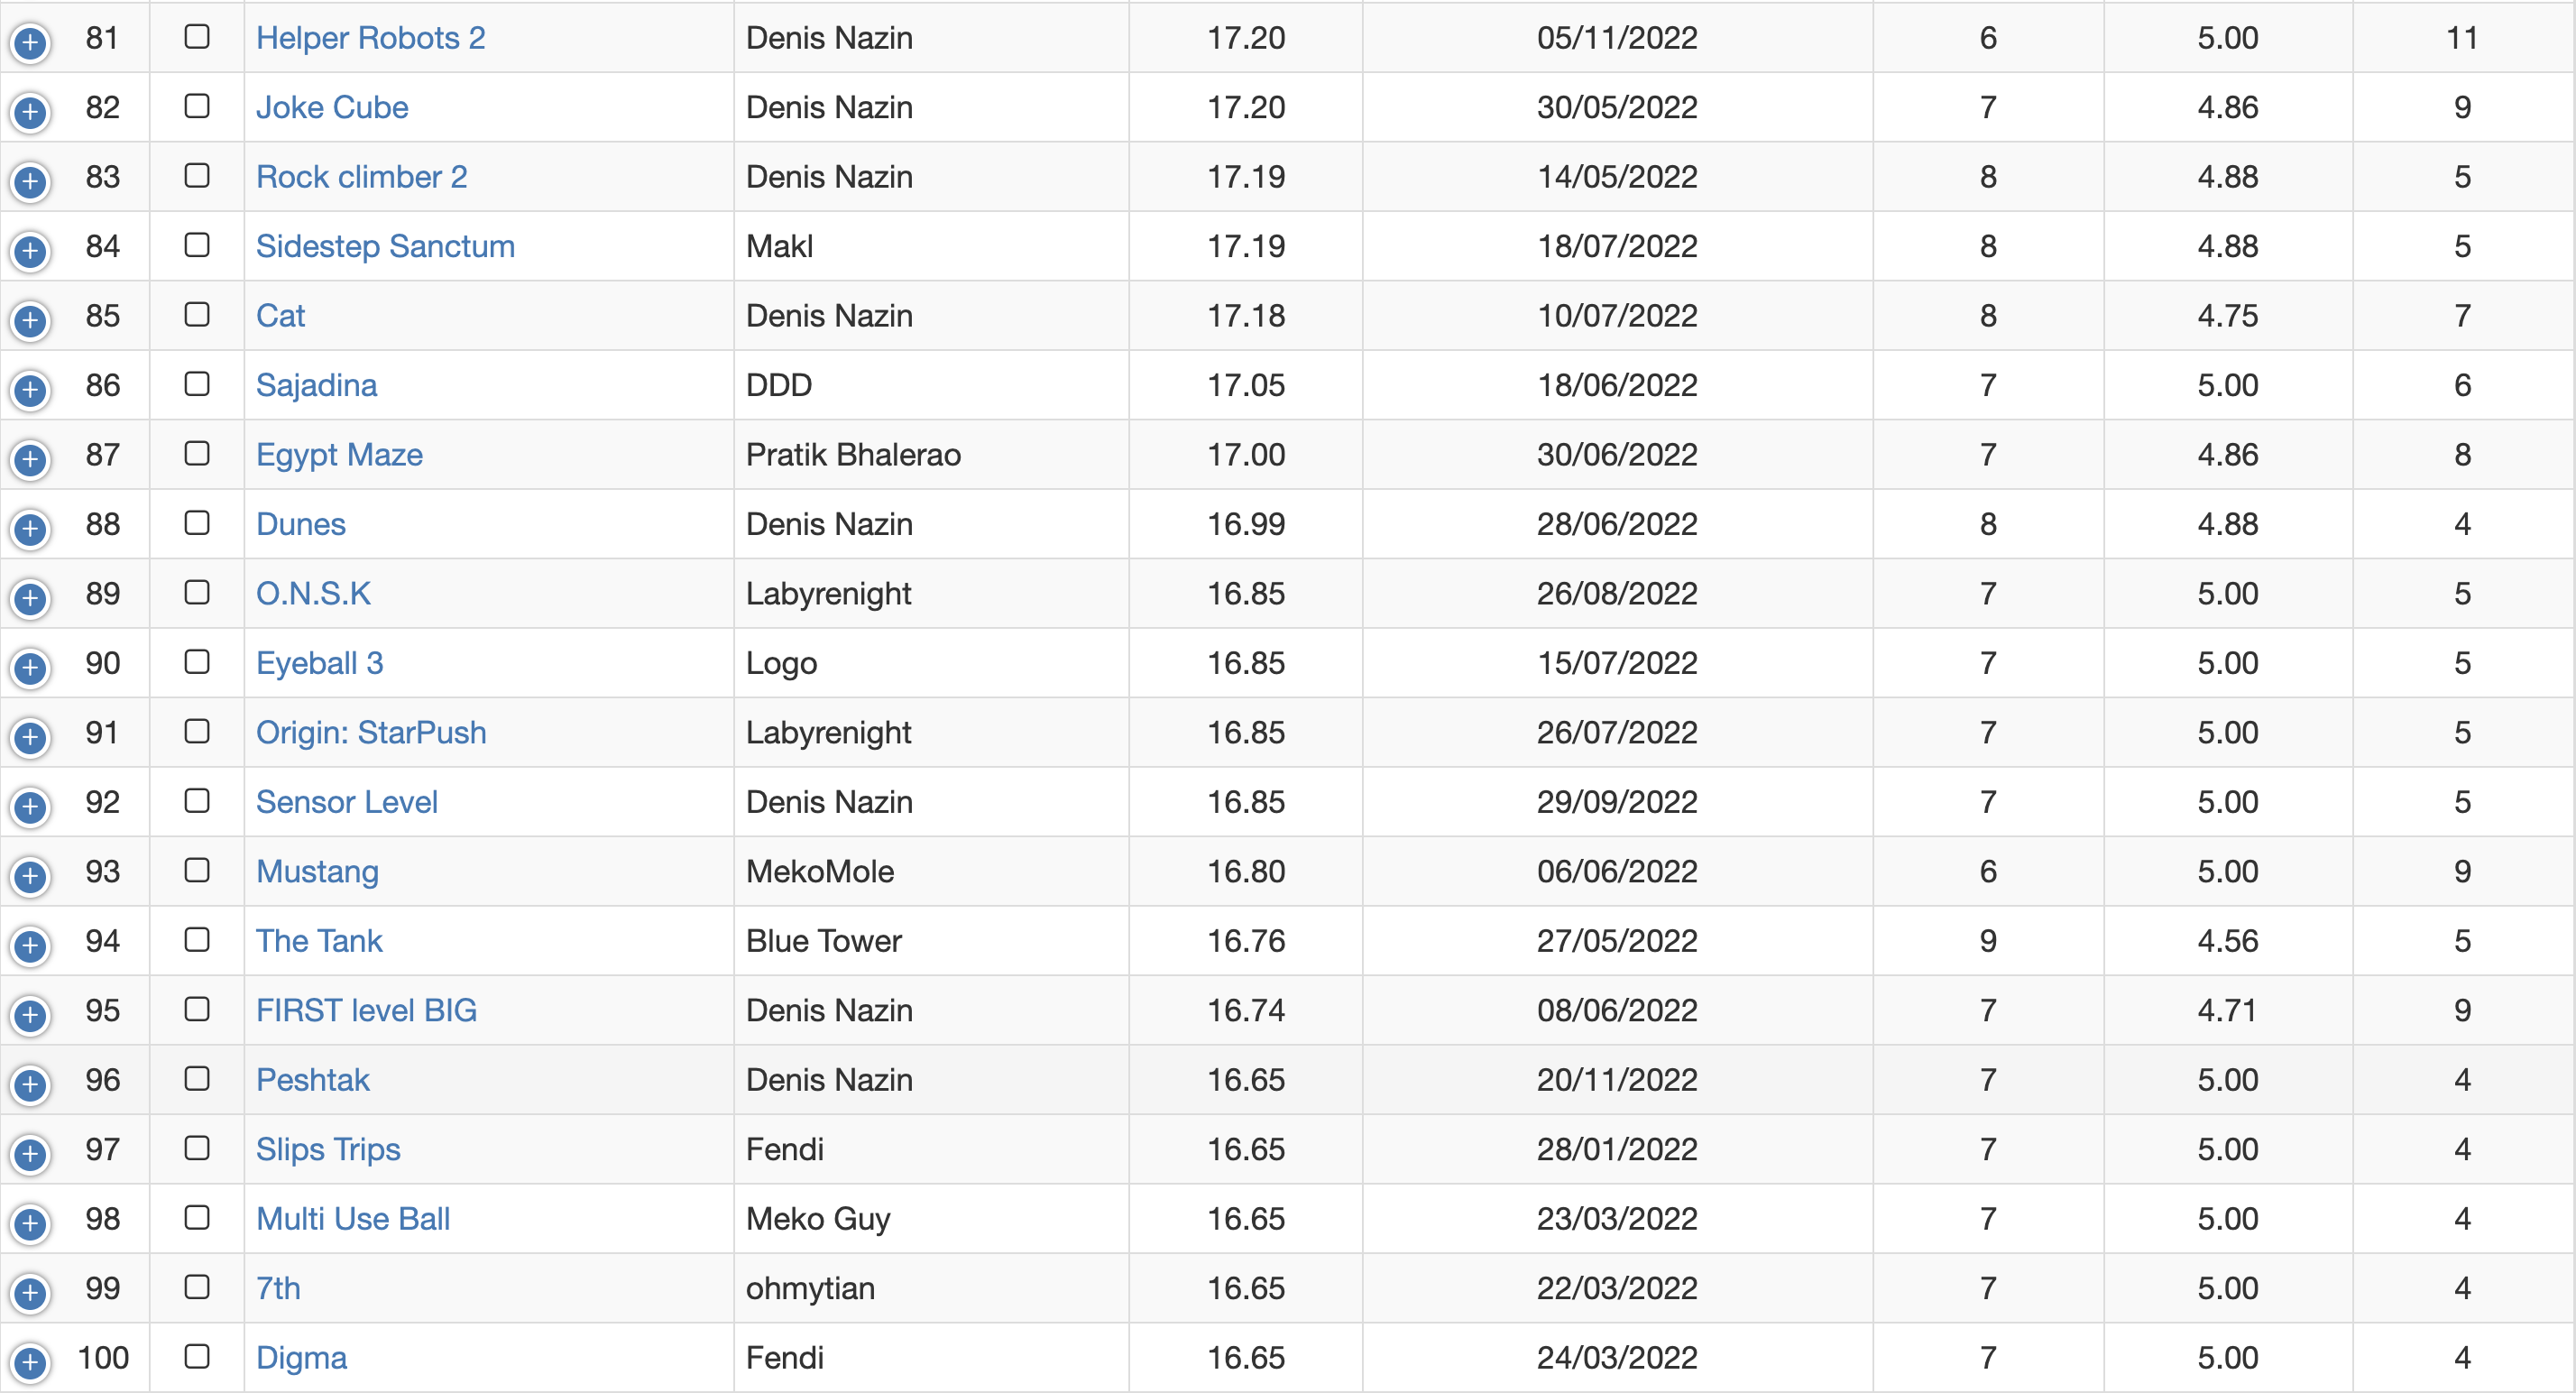Click the plus icon beside Joke Cube
This screenshot has width=2576, height=1393.
point(30,112)
